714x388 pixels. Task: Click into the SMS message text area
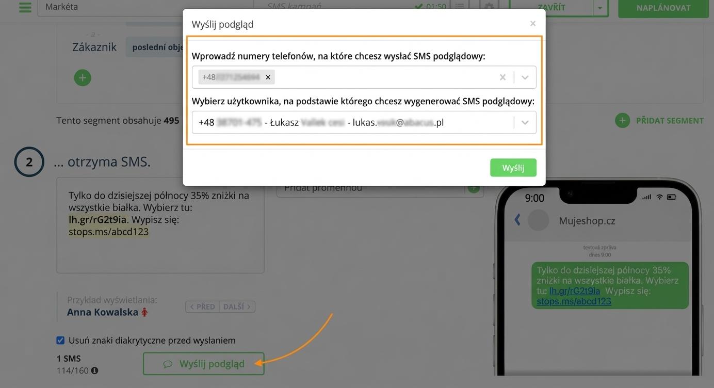pyautogui.click(x=160, y=225)
